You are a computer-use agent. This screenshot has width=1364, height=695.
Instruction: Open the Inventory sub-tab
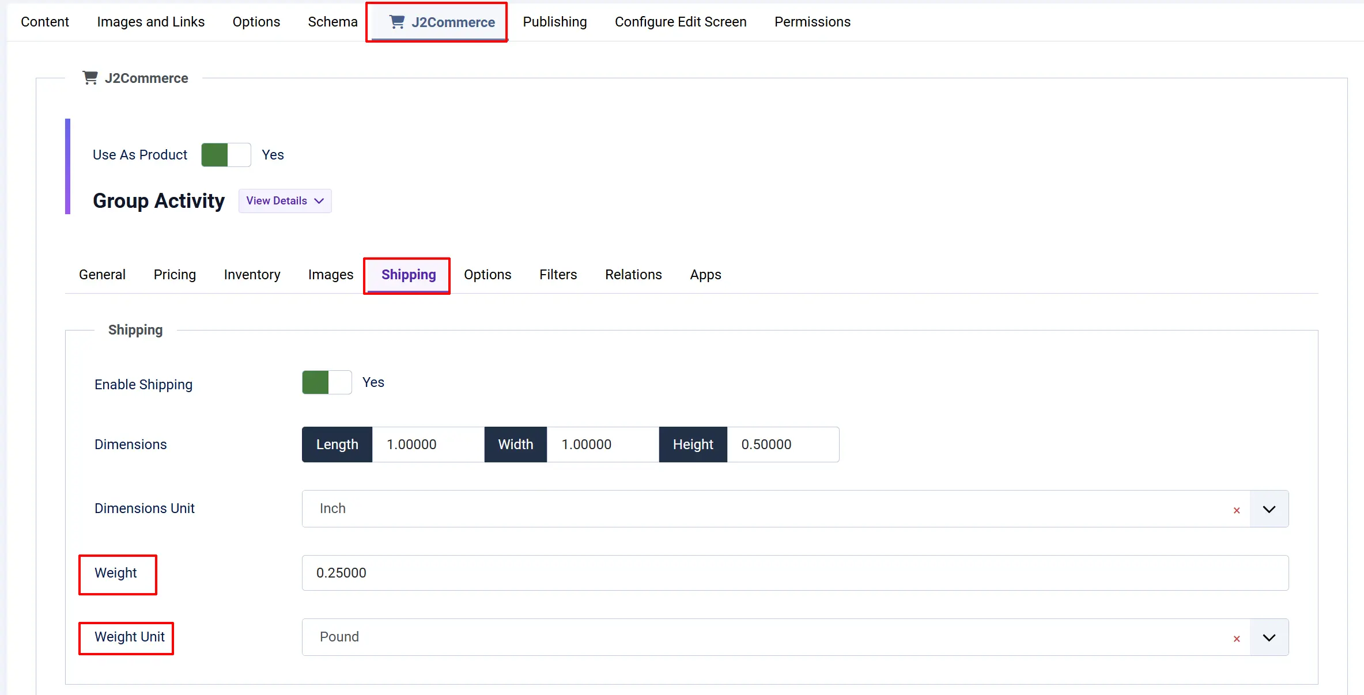252,275
